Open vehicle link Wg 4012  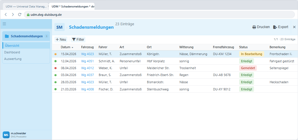(x=87, y=68)
